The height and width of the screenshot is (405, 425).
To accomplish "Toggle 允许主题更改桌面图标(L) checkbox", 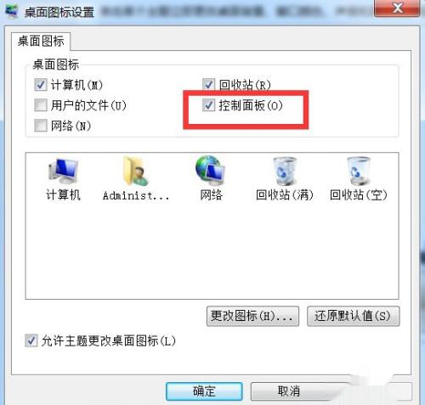I will pyautogui.click(x=31, y=340).
